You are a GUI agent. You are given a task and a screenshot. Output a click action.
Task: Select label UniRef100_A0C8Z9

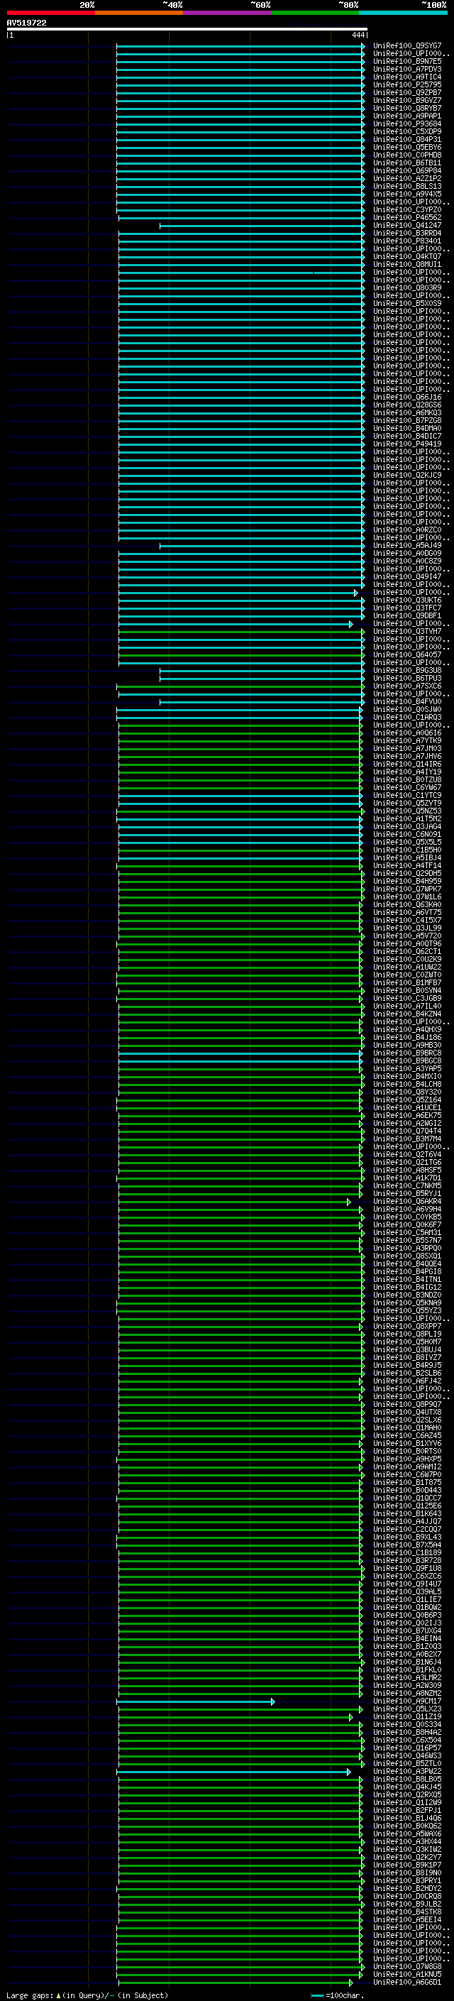pyautogui.click(x=407, y=561)
